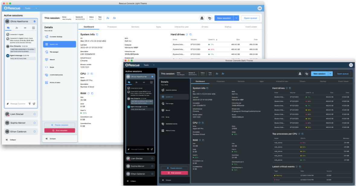Collapse Details panel in light theme window
Viewport: 356px width, 186px height.
click(51, 139)
